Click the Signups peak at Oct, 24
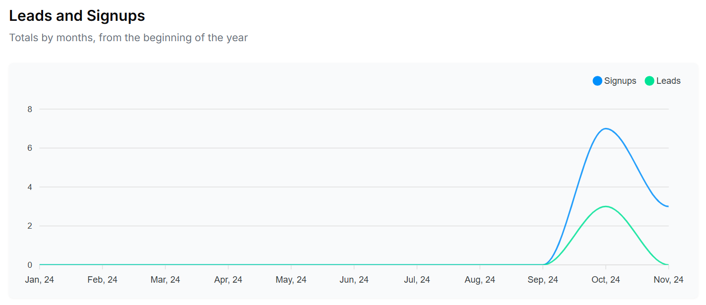The image size is (706, 305). click(605, 128)
